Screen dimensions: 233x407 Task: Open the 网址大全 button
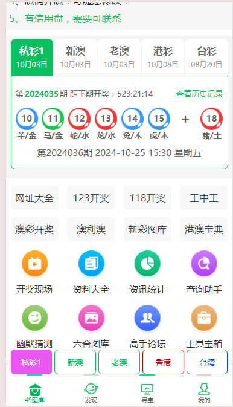click(x=34, y=198)
